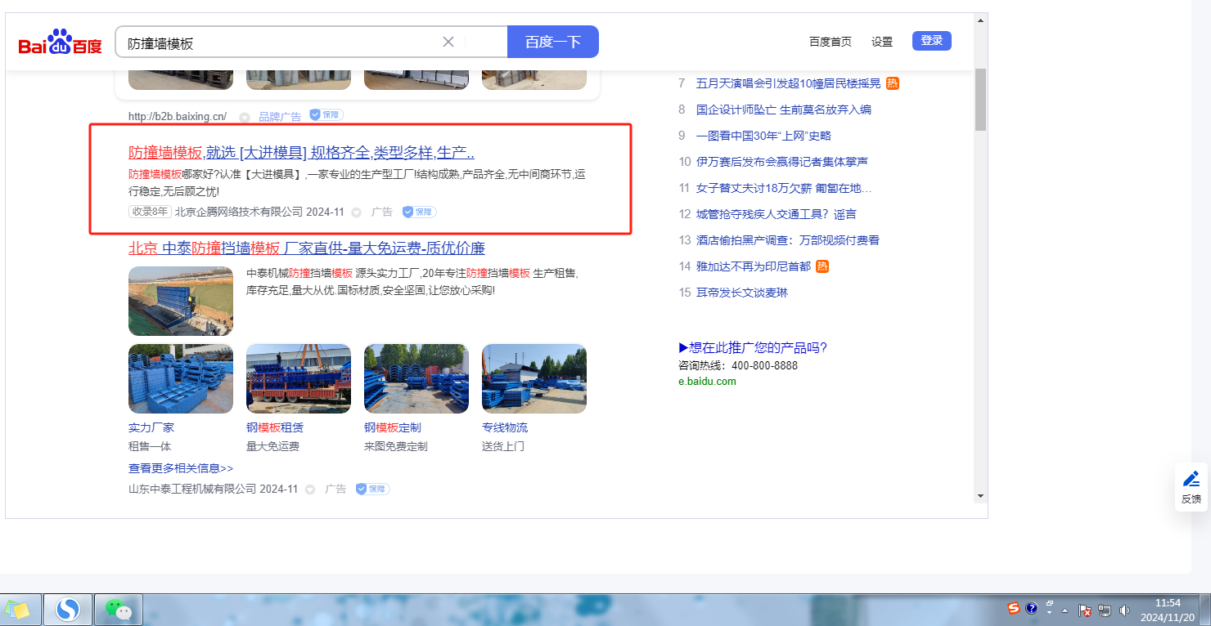
Task: Expand the arrow after 山东中泰工程机械有限公司 2024-11
Action: (x=310, y=490)
